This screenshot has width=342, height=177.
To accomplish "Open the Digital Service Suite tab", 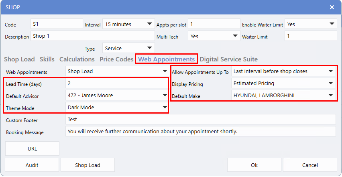I will (228, 59).
